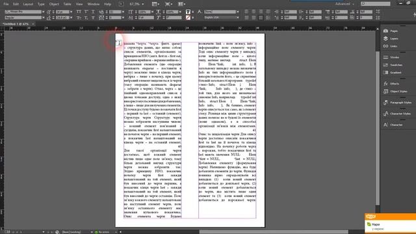Screen dimensions: 416x234
Task: Open the View Options icon menu
Action: click(x=155, y=4)
